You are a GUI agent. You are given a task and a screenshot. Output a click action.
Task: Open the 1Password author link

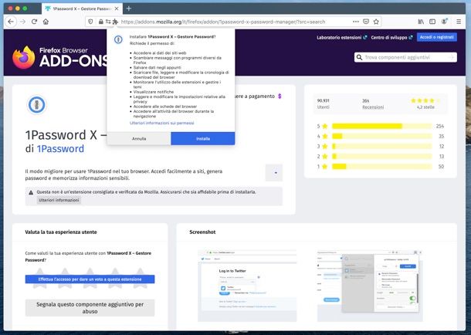tap(60, 149)
